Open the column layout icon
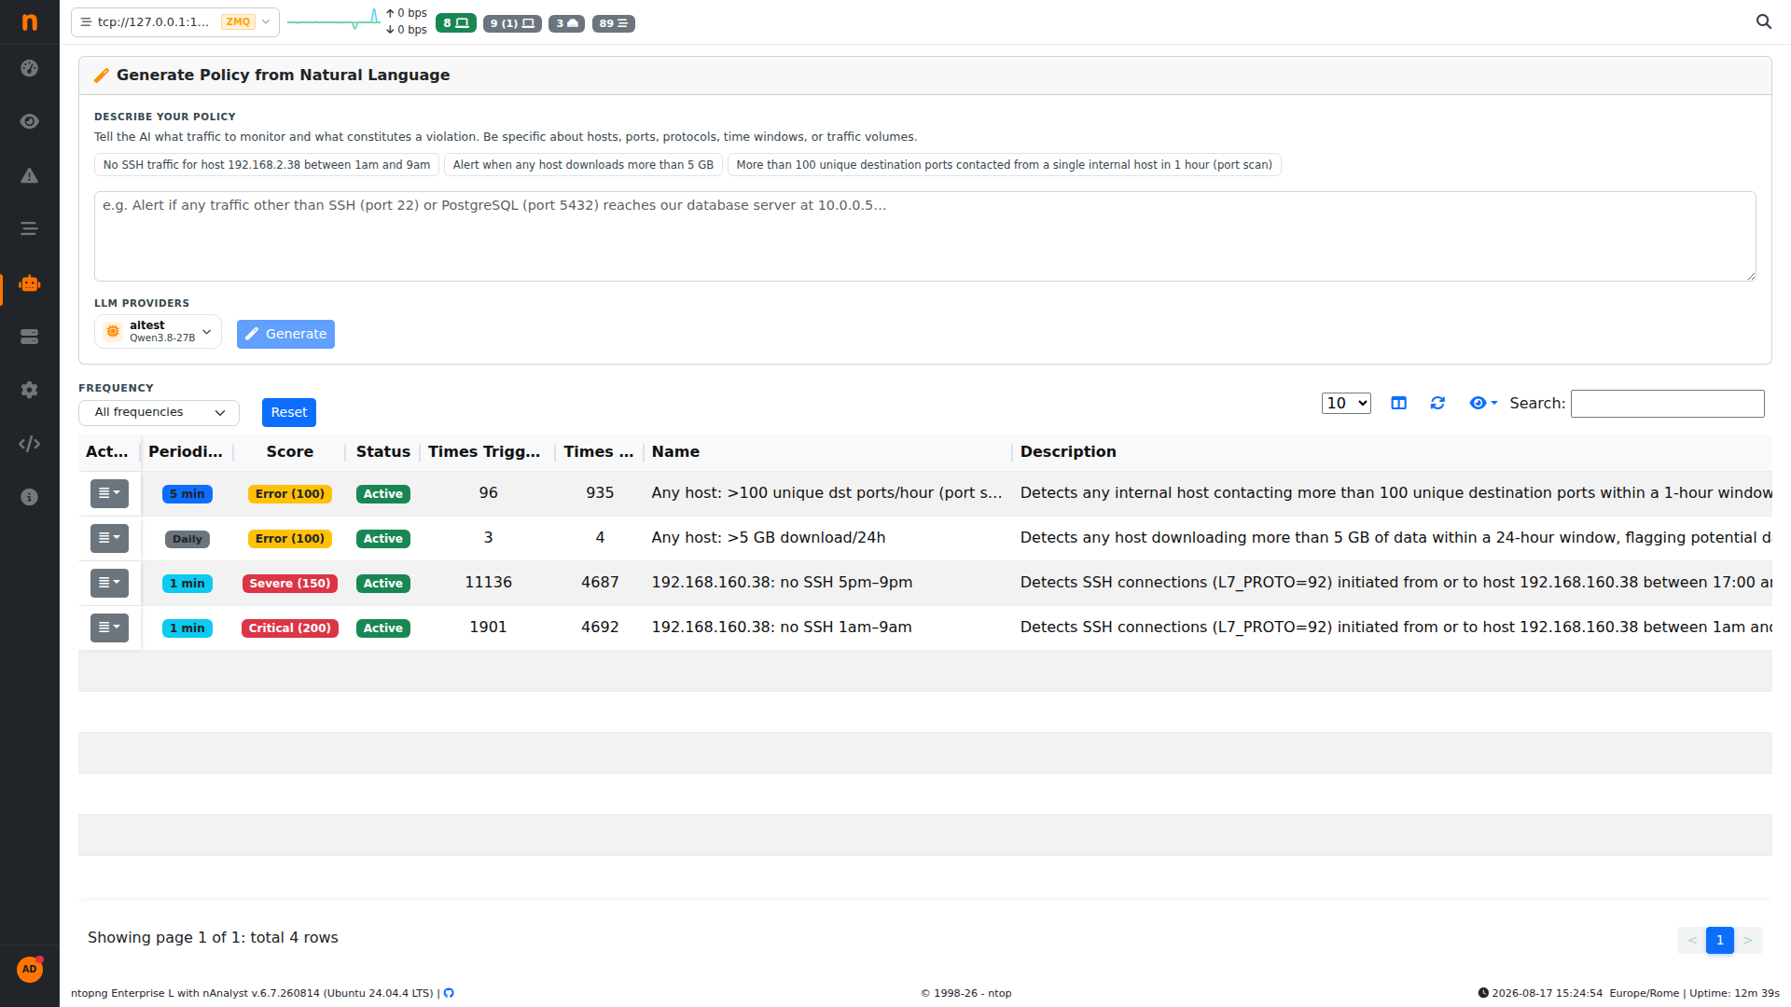Image resolution: width=1791 pixels, height=1007 pixels. (x=1398, y=403)
